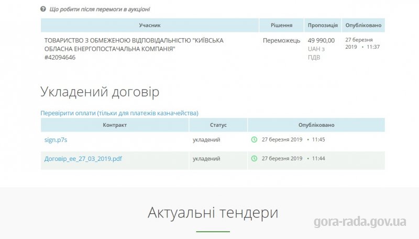Click the 'Статус' column header
The image size is (419, 239).
[x=218, y=125]
